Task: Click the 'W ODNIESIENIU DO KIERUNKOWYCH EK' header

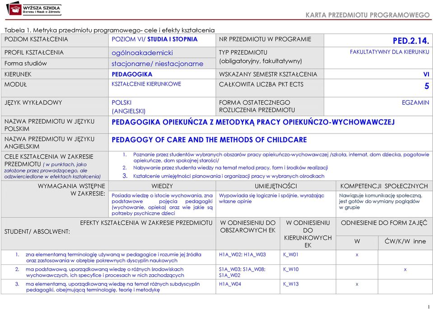Action: point(308,234)
